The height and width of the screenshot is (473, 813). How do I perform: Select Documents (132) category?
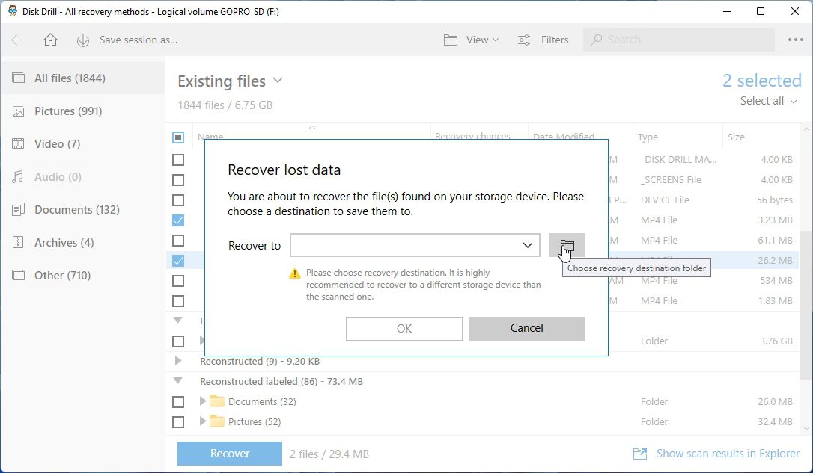(x=82, y=209)
